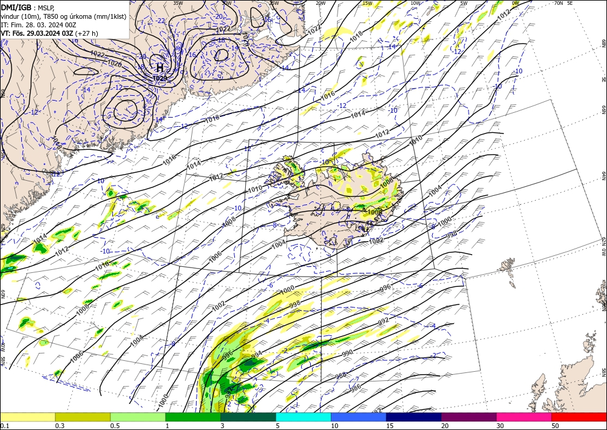This screenshot has width=607, height=430.
Task: Click the 'vindur (10m), T850 og úrkoma' line
Action: click(x=64, y=16)
